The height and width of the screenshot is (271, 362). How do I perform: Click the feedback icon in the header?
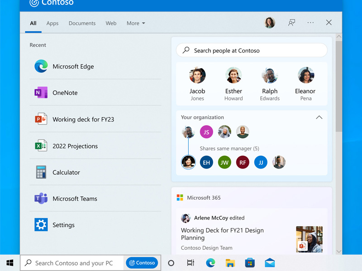(291, 23)
